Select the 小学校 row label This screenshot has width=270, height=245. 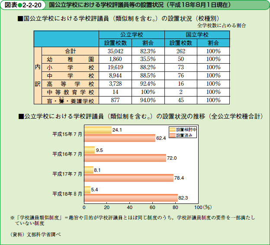pyautogui.click(x=70, y=68)
